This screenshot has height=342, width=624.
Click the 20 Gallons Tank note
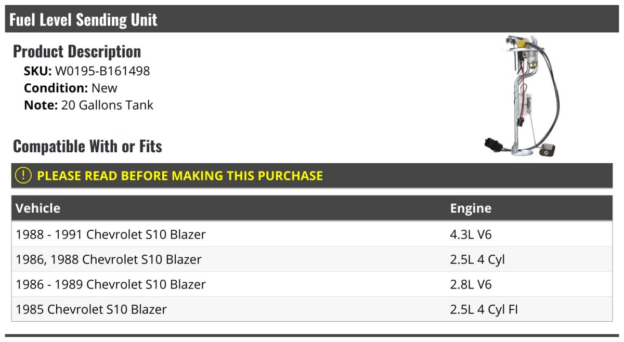[107, 105]
